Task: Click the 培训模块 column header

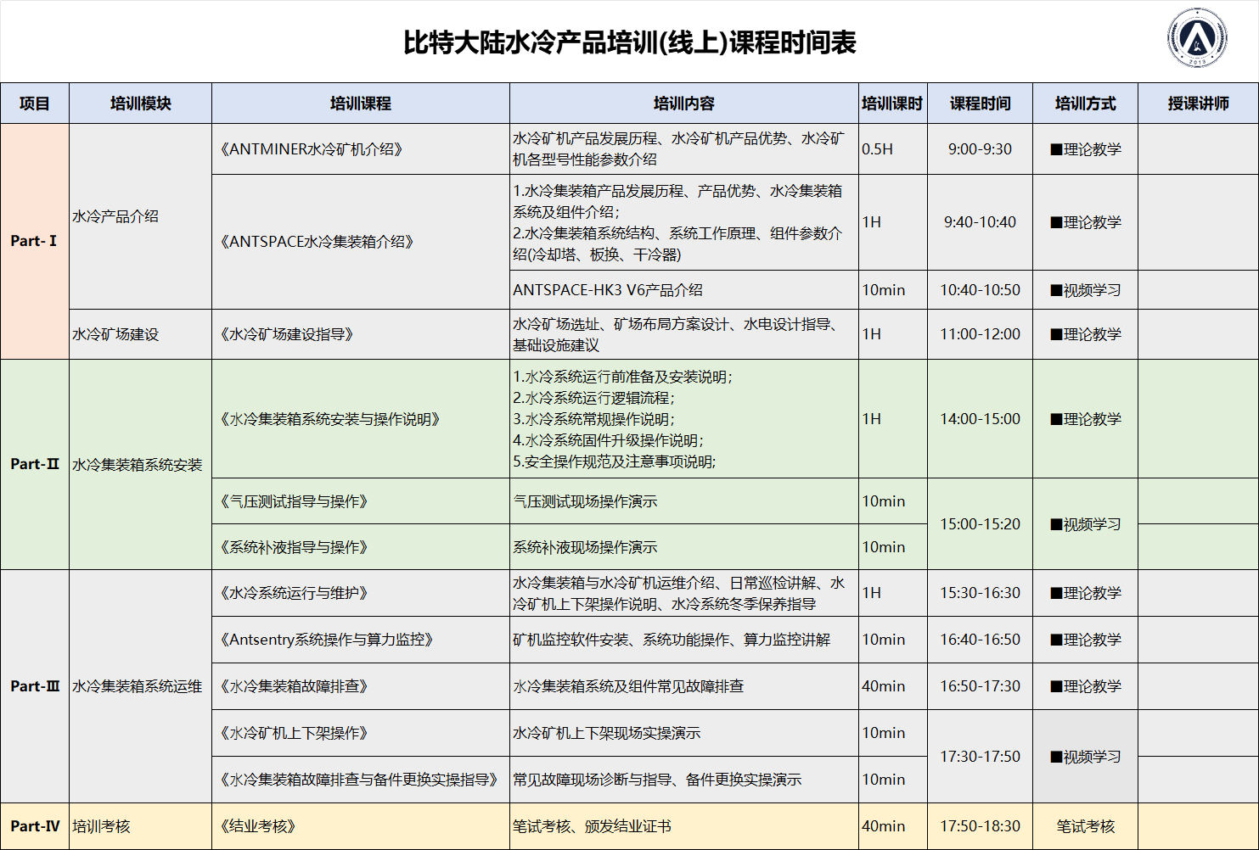Action: coord(141,103)
